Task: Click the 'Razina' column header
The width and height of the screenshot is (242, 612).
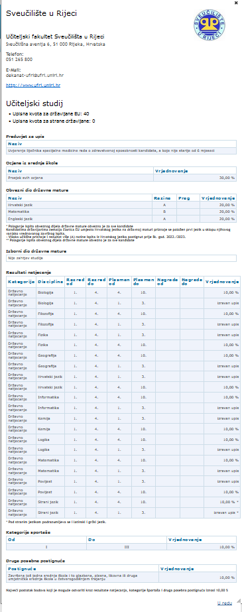Action: point(164,198)
